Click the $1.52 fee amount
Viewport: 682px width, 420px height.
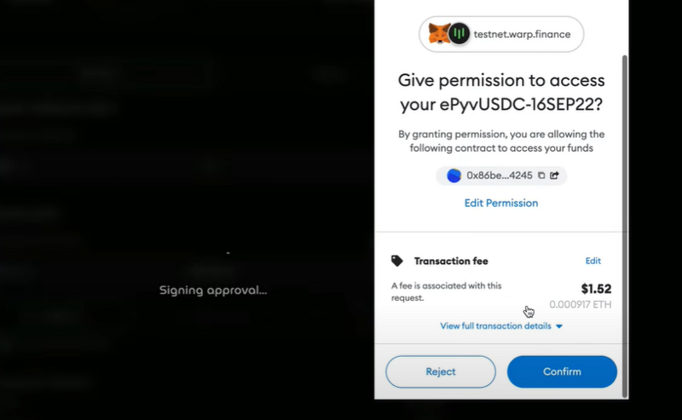click(596, 289)
